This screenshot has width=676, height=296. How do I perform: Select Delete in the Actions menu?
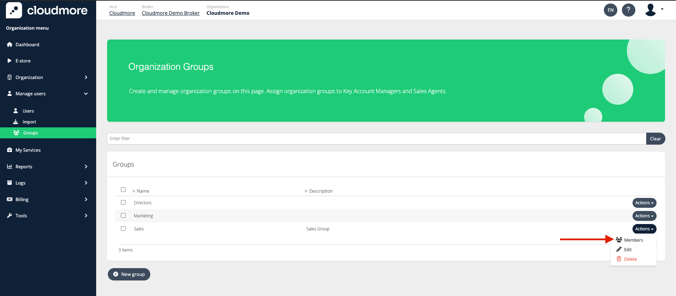coord(630,259)
